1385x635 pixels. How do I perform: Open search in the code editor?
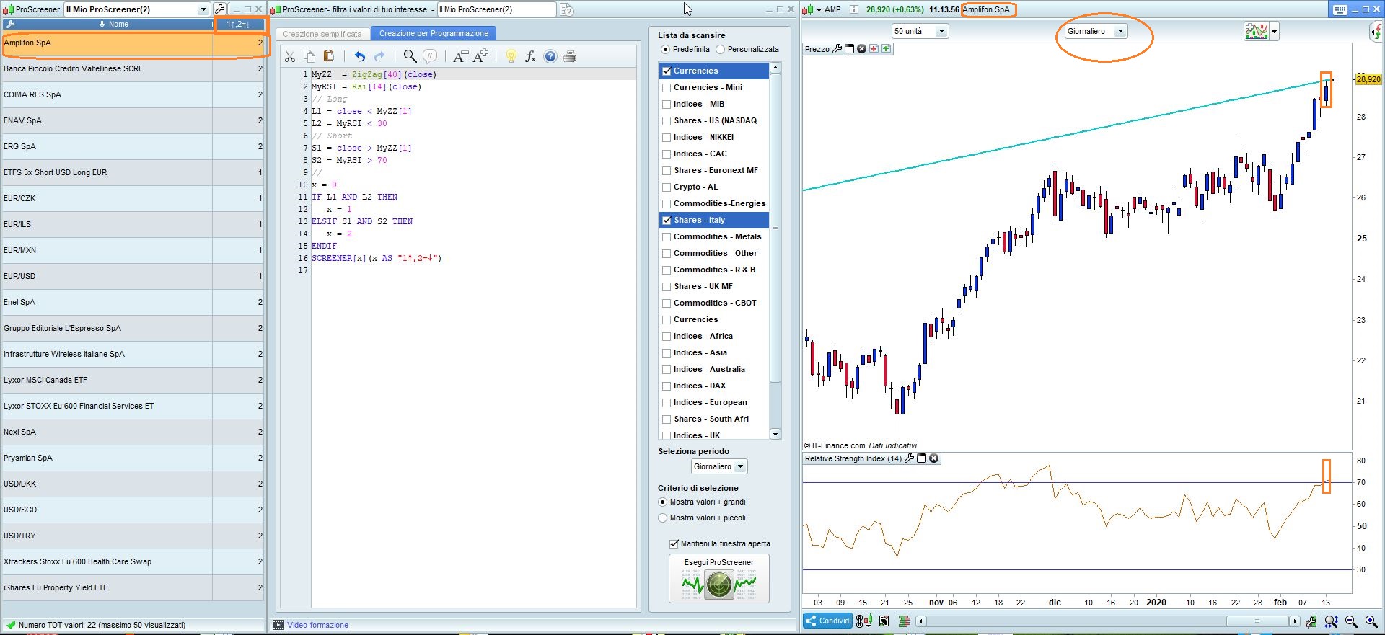[x=410, y=57]
